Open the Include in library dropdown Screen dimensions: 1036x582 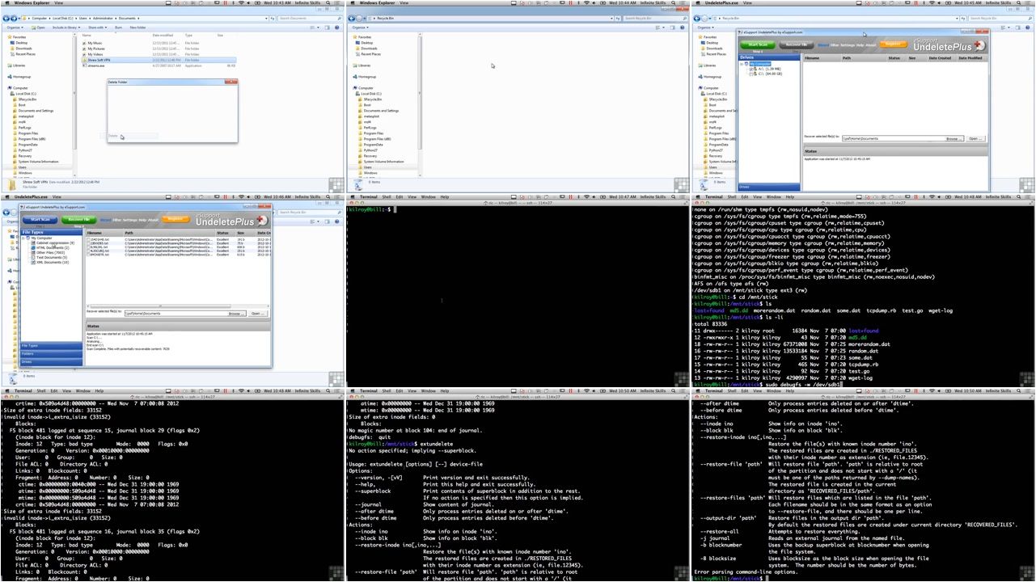click(x=66, y=27)
